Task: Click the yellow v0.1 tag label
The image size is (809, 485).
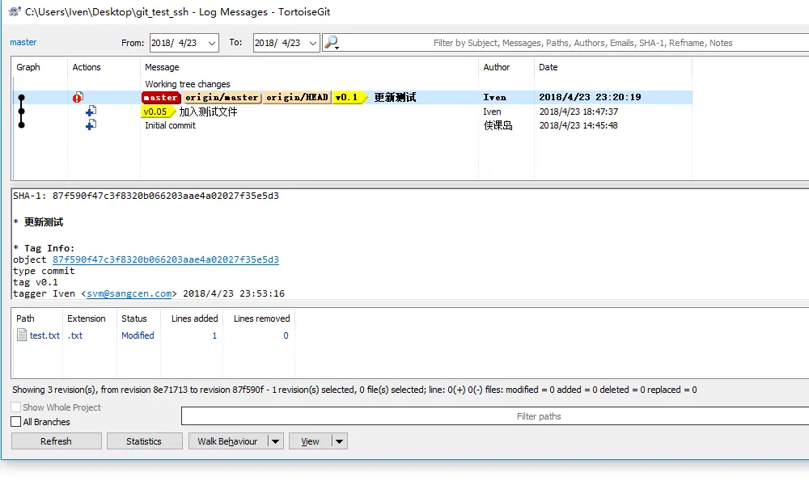Action: pyautogui.click(x=348, y=98)
